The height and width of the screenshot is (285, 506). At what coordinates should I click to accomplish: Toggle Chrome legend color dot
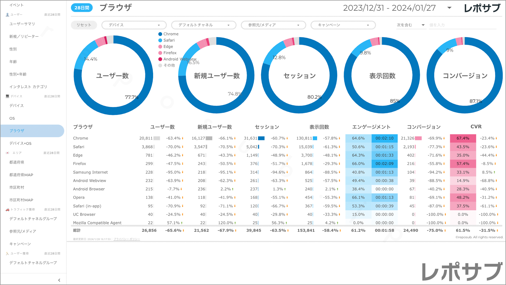160,34
